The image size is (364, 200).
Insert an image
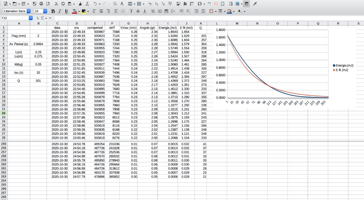tap(178, 4)
